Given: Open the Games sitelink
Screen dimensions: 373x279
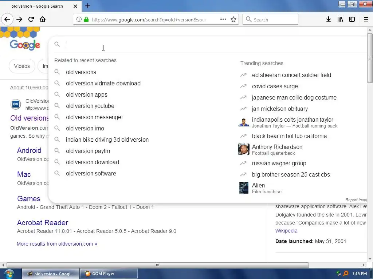Looking at the screenshot, I should tap(28, 199).
